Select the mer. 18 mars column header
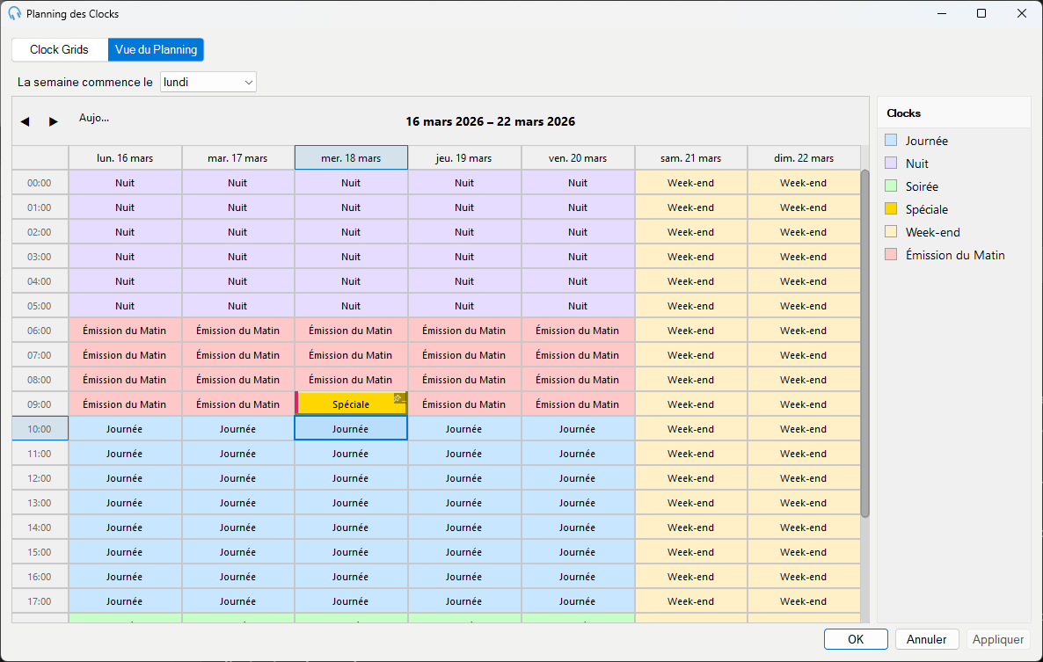The width and height of the screenshot is (1043, 662). 351,158
